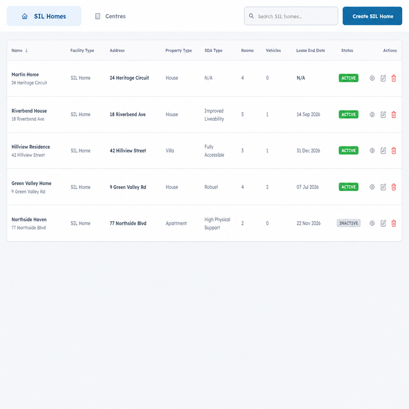
Task: Click the ACTIVE badge for Martin Home
Action: point(348,78)
